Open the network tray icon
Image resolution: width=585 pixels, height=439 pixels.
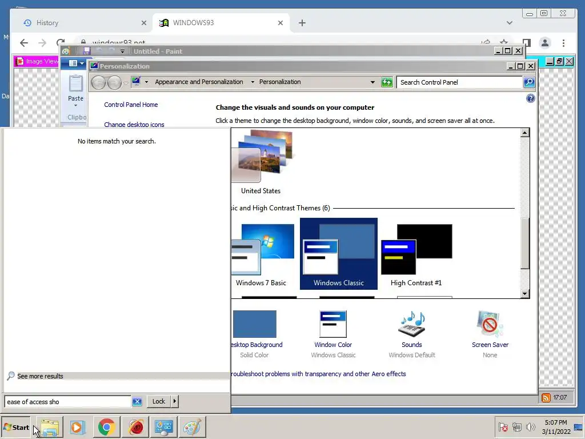click(x=516, y=427)
